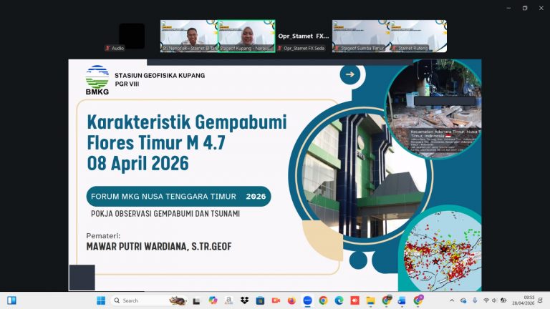
Task: Show hidden system tray icons
Action: (452, 300)
